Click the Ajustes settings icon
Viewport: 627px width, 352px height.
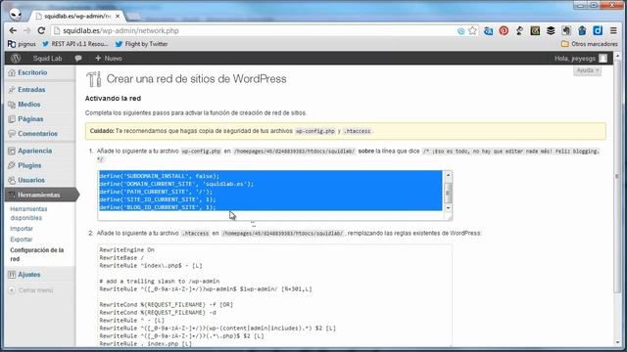pos(12,275)
